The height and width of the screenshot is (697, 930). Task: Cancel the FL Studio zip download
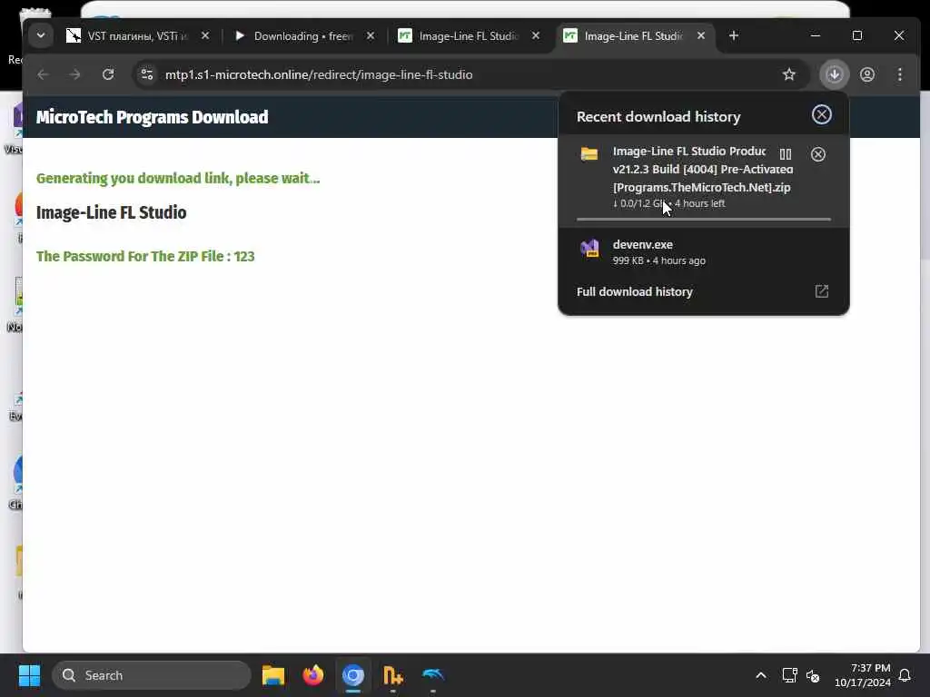[818, 154]
